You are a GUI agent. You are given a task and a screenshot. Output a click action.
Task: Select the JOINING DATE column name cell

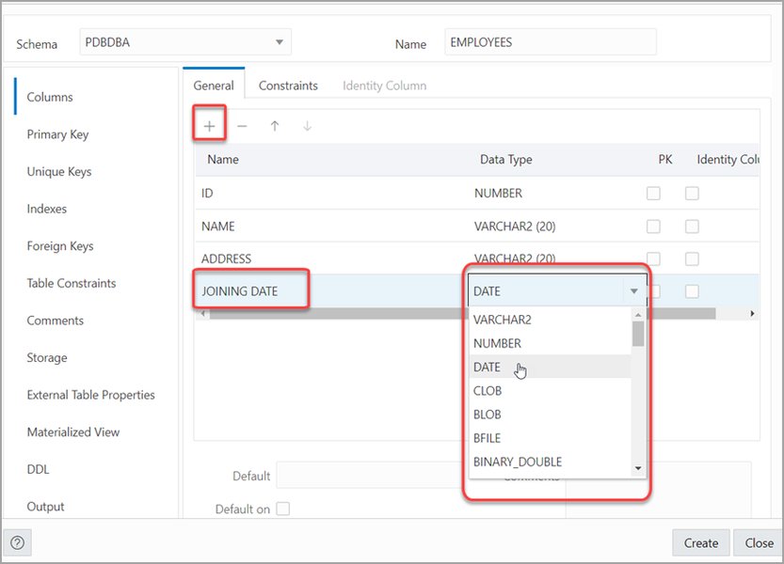(331, 291)
